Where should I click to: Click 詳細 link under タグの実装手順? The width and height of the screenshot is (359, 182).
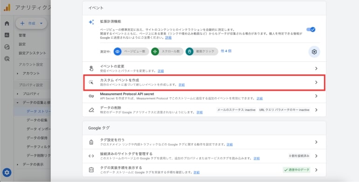[196, 172]
